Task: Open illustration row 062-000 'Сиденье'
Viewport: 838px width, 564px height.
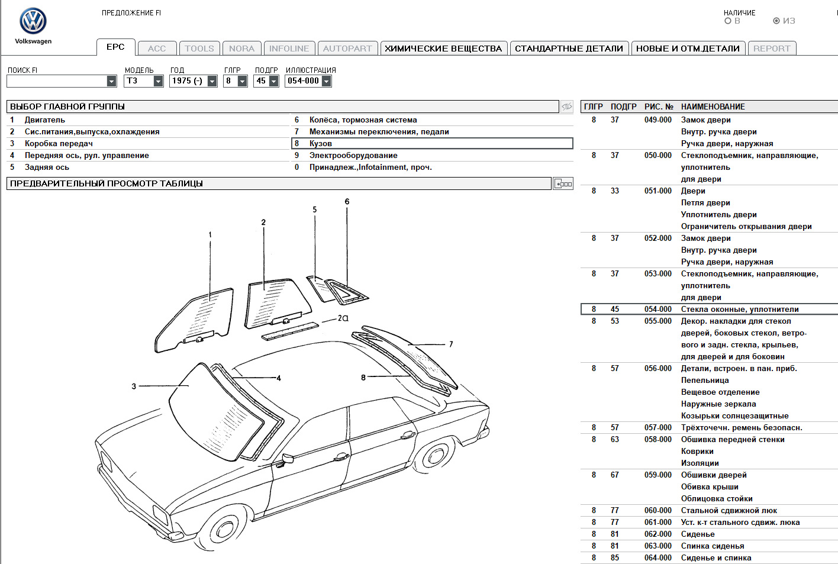Action: click(x=698, y=534)
